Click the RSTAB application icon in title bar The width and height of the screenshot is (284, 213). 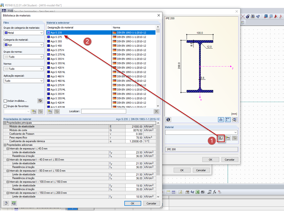(2, 5)
